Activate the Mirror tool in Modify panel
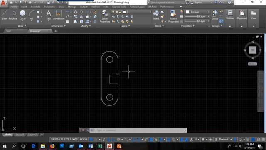 [81, 17]
